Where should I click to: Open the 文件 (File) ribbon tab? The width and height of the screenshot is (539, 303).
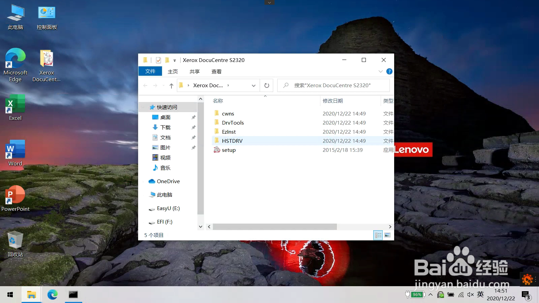tap(150, 71)
